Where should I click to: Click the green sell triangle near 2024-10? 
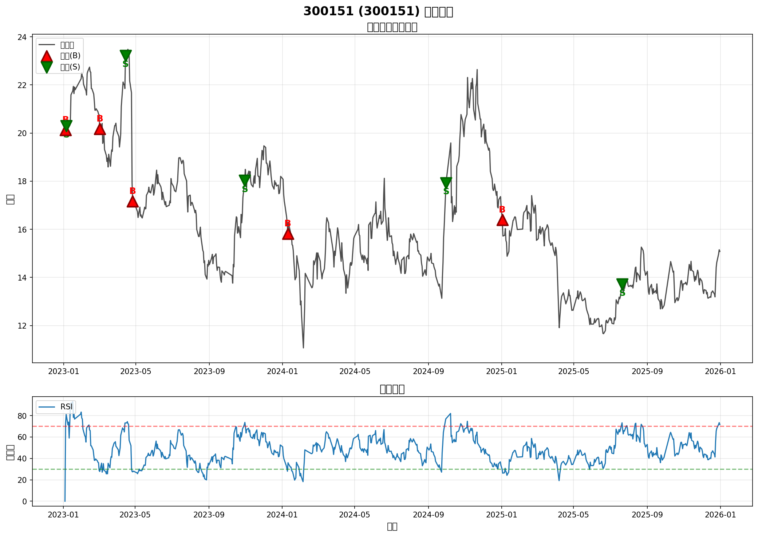[x=446, y=182]
